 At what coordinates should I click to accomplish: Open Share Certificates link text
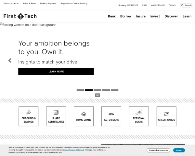pyautogui.click(x=56, y=120)
